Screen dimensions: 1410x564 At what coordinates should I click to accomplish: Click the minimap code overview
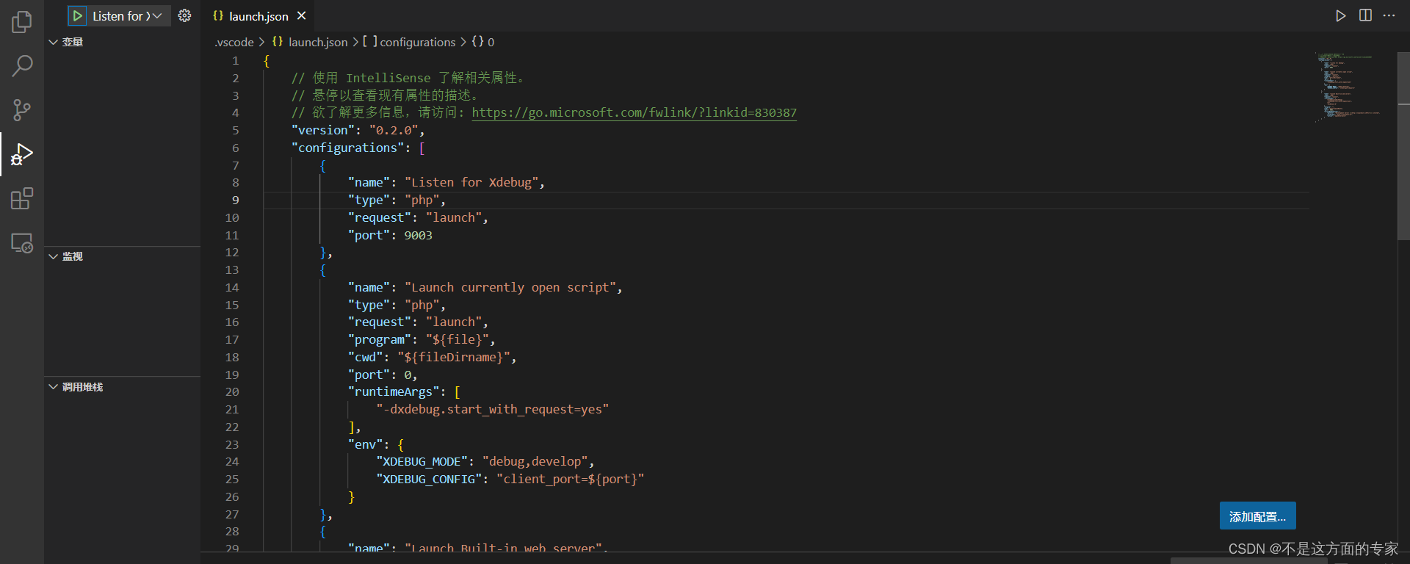(1348, 87)
